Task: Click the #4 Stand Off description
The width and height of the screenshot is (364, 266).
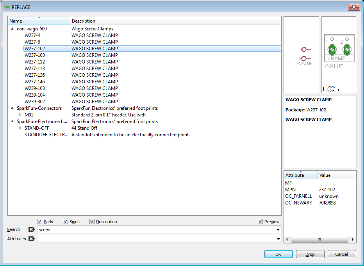Action: (x=84, y=128)
